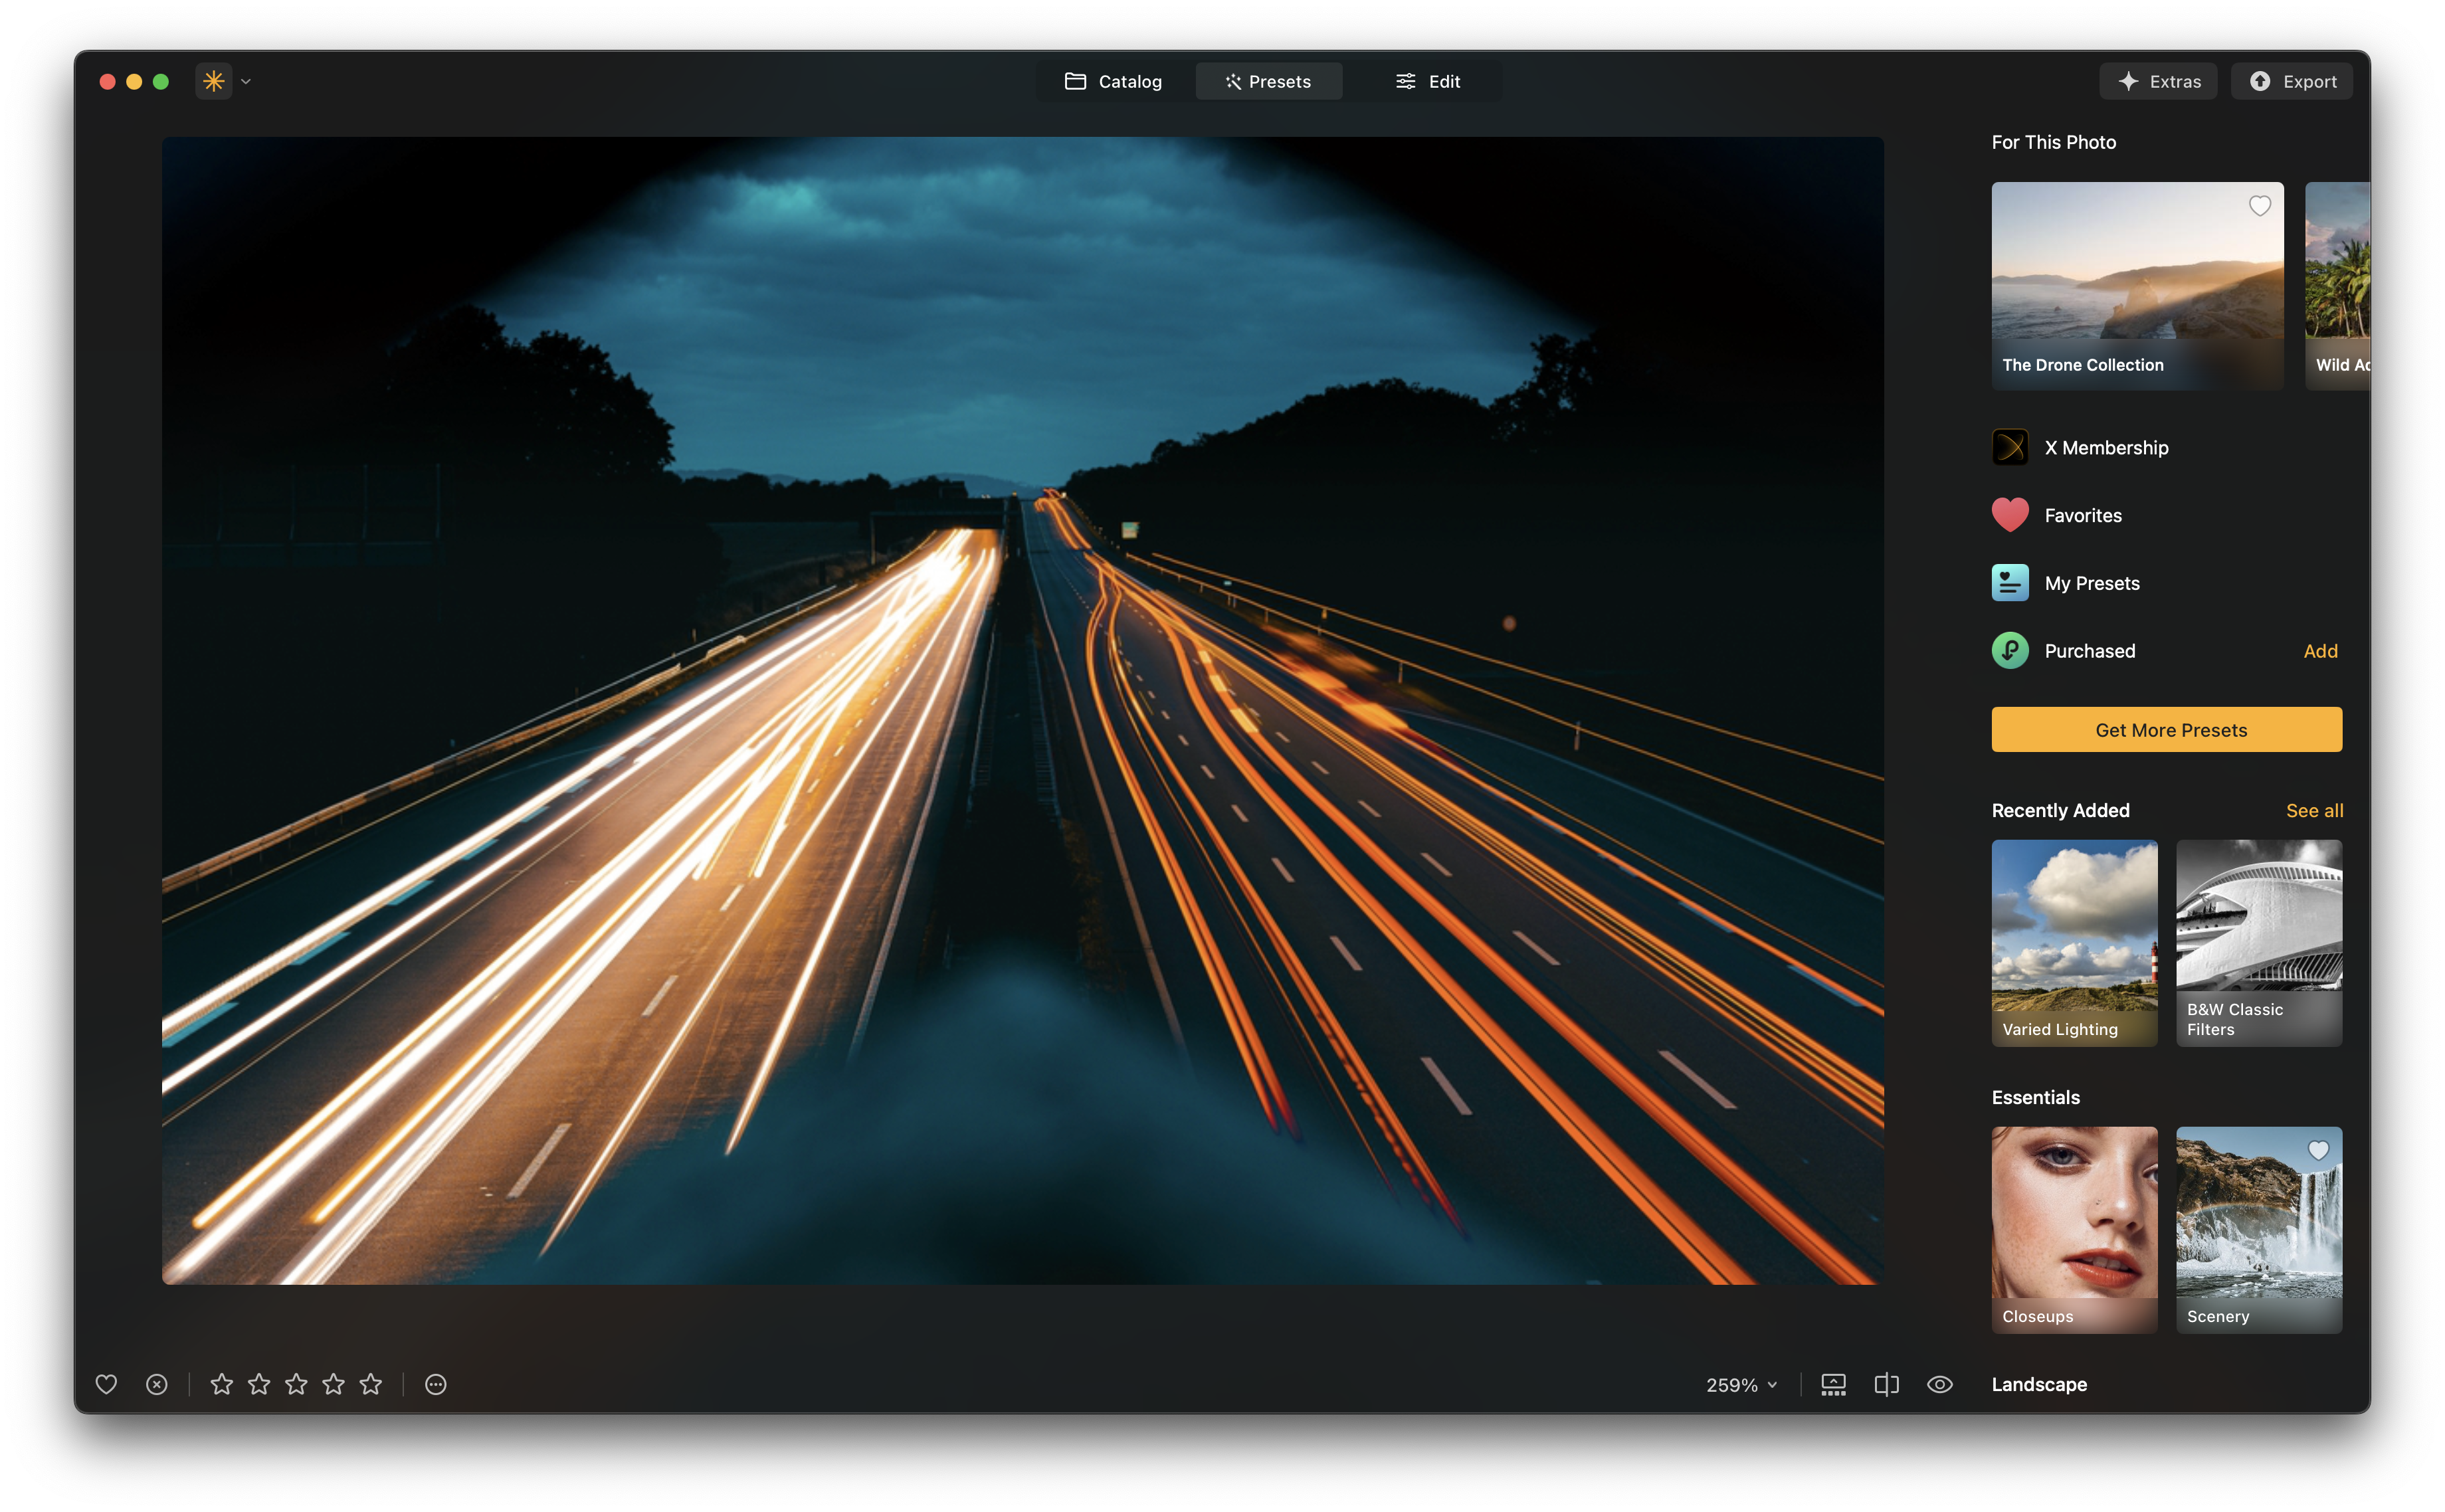Screen dimensions: 2445x1512
Task: Open My Presets section
Action: tap(2092, 582)
